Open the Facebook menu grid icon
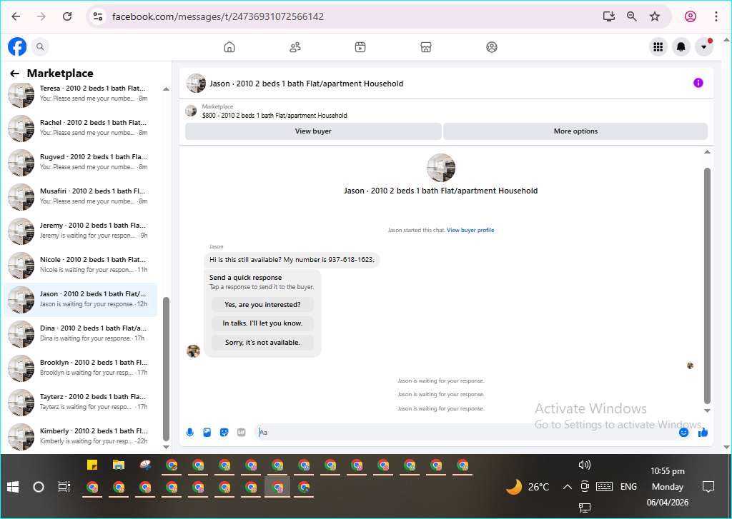Screen dimensions: 732x519 click(x=658, y=46)
